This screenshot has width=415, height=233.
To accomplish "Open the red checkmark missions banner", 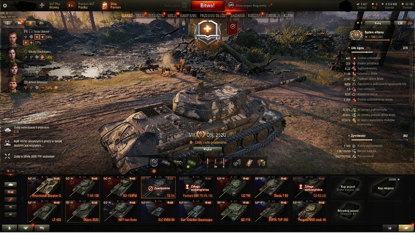I will coord(232,28).
